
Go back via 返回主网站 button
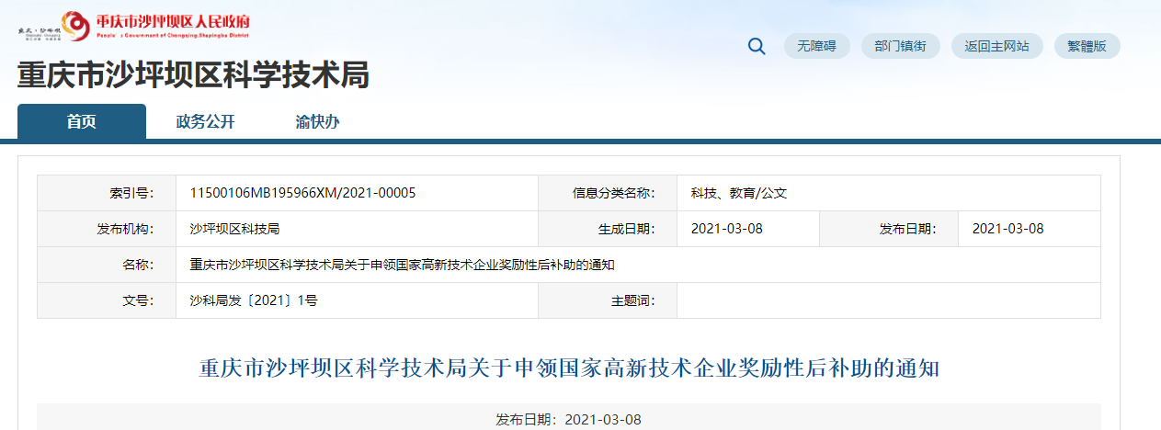[996, 46]
